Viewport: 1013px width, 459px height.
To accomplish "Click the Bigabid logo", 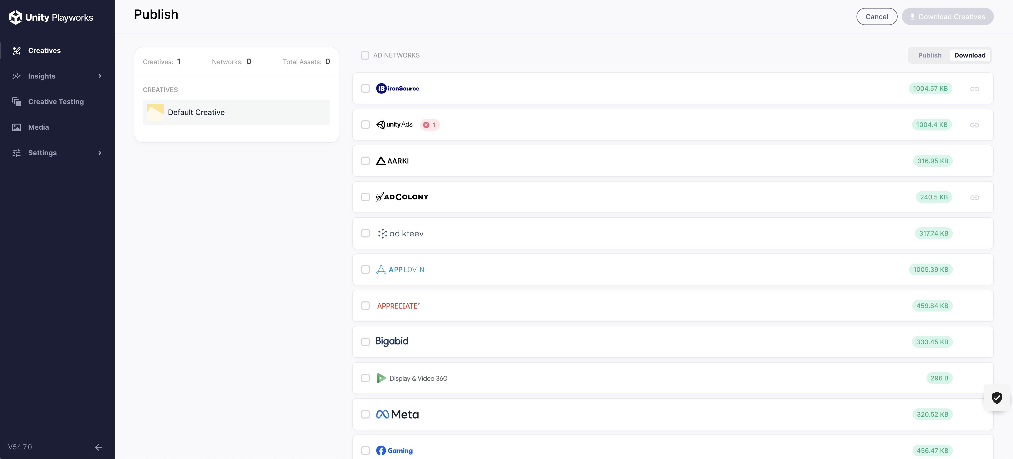I will coord(392,341).
